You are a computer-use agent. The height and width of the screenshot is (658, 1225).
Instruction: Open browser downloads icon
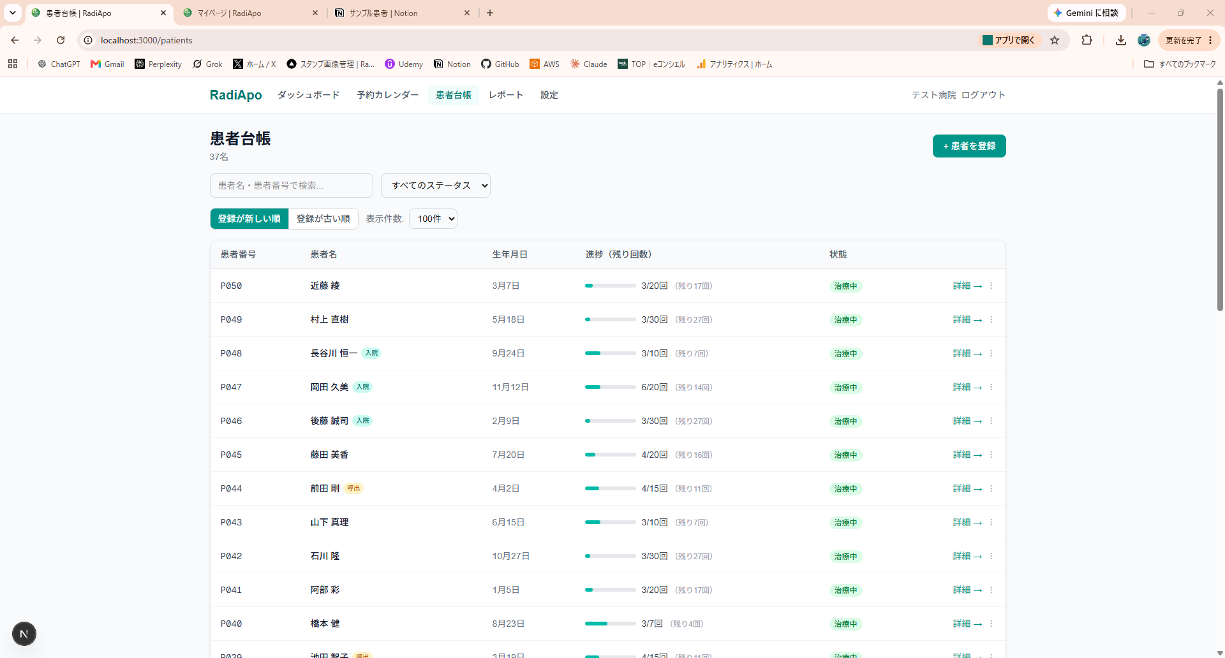point(1120,40)
